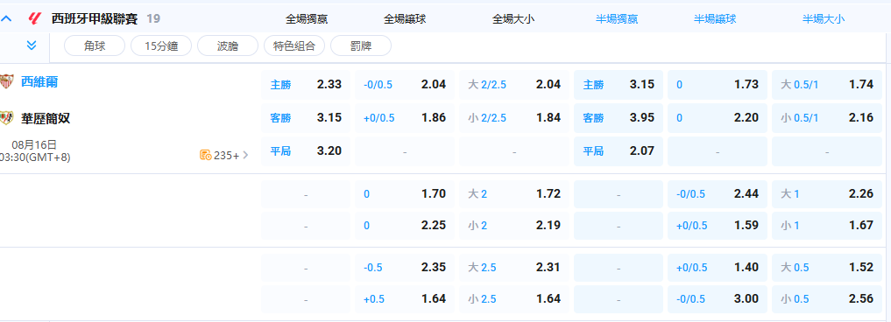
Task: Open the 全場讓球 column header
Action: [405, 18]
